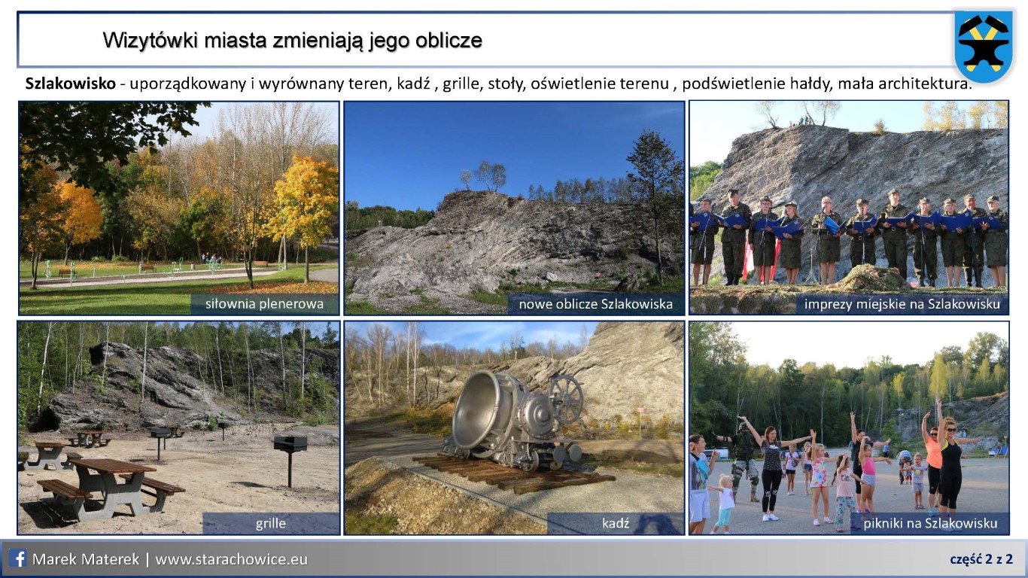The image size is (1028, 578).
Task: Click the 'część 2 z 2' page indicator
Action: 981,559
